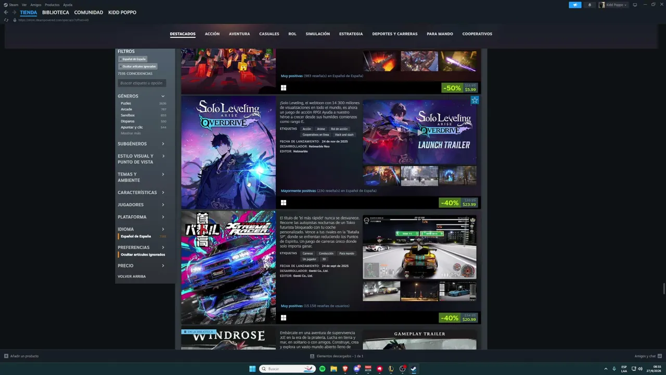
Task: Remove the Español de España filter chip
Action: [x=133, y=59]
